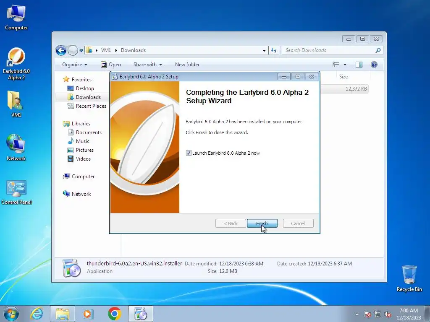Click the search magnifier icon
This screenshot has width=430, height=322.
pos(378,50)
